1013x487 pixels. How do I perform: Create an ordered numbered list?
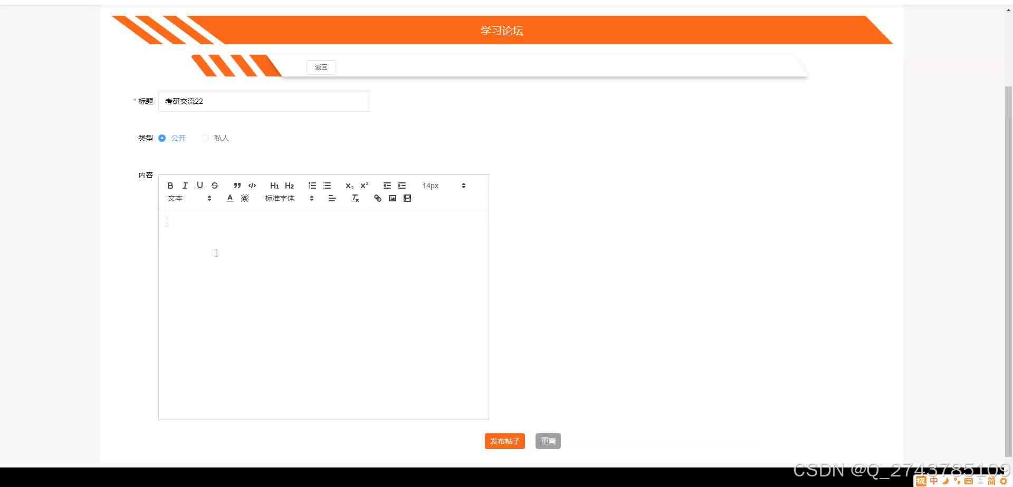312,186
